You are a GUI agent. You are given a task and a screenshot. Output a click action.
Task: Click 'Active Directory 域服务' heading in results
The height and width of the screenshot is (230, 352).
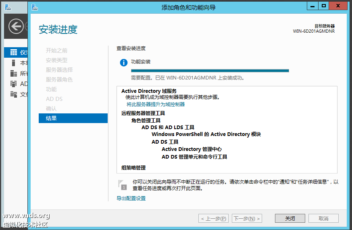coord(149,91)
